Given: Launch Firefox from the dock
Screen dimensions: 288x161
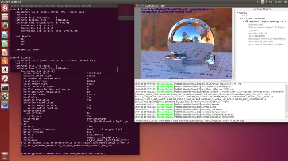Looking at the screenshot, I should (x=5, y=26).
